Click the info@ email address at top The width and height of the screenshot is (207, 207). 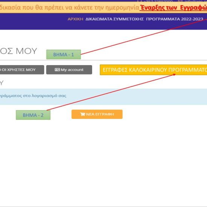click(196, 1)
